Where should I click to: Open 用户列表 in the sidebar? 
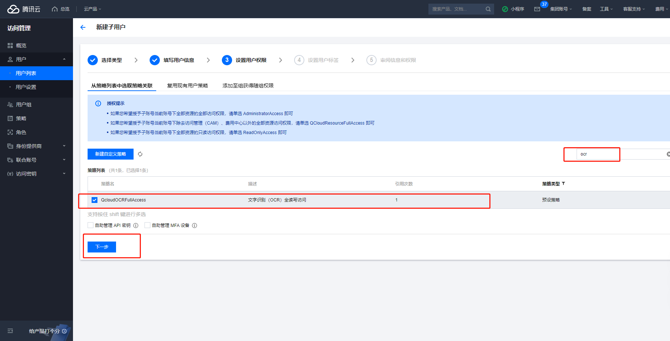(x=36, y=73)
